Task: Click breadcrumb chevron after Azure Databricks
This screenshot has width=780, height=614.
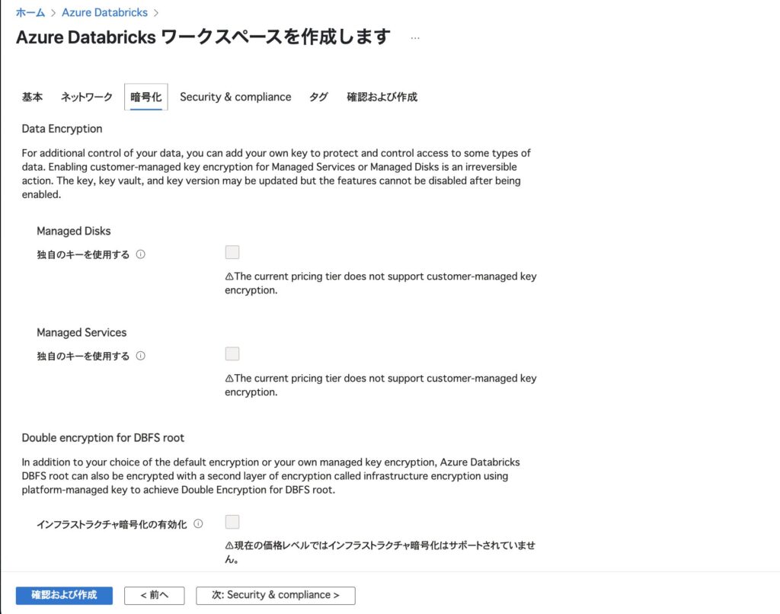Action: coord(156,13)
